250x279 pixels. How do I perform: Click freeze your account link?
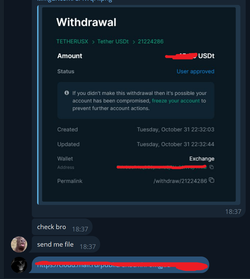pos(176,101)
